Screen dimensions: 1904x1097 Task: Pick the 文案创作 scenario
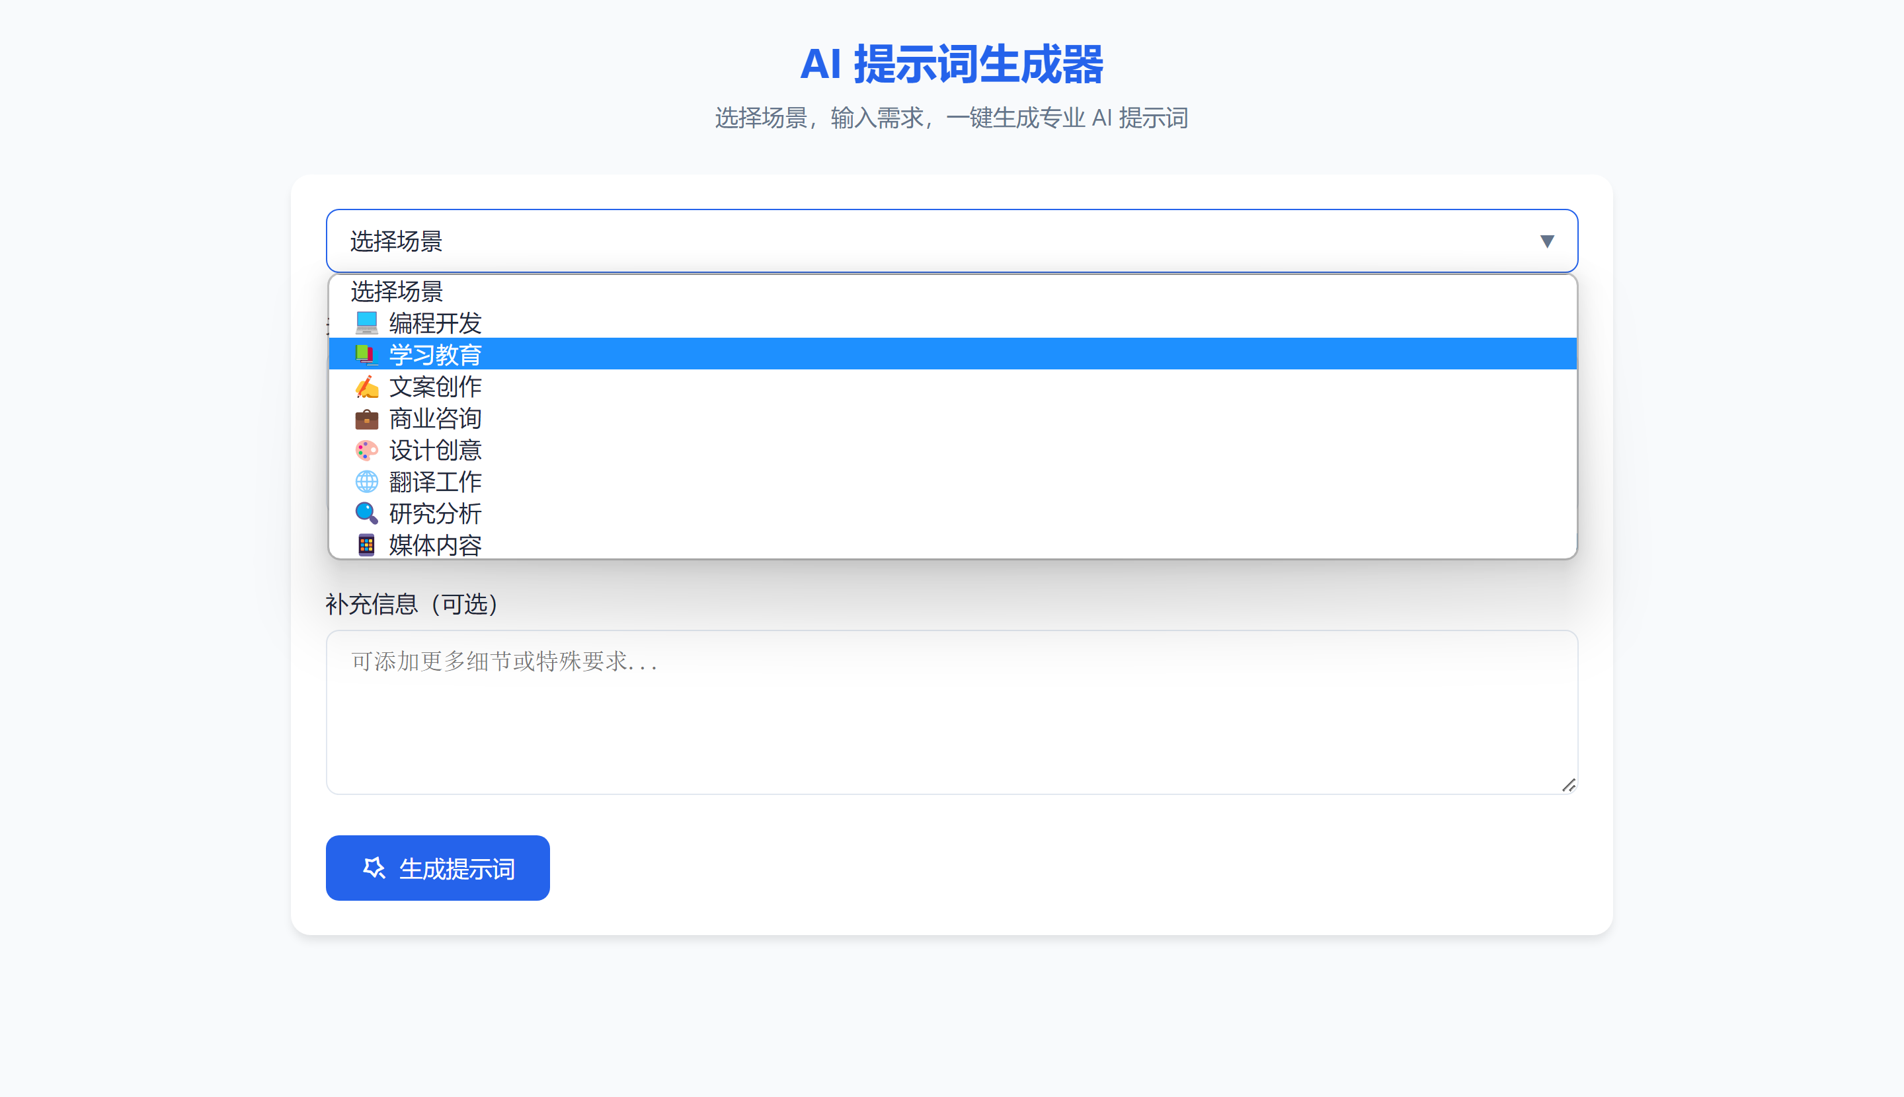tap(952, 386)
